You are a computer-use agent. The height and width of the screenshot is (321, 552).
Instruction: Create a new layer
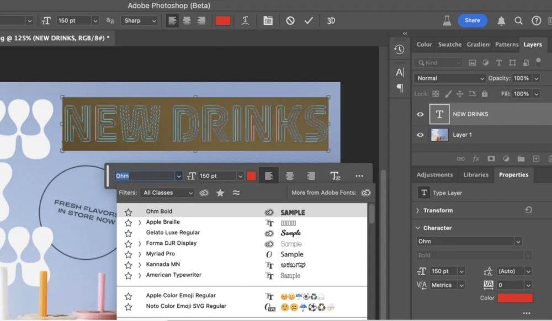536,159
